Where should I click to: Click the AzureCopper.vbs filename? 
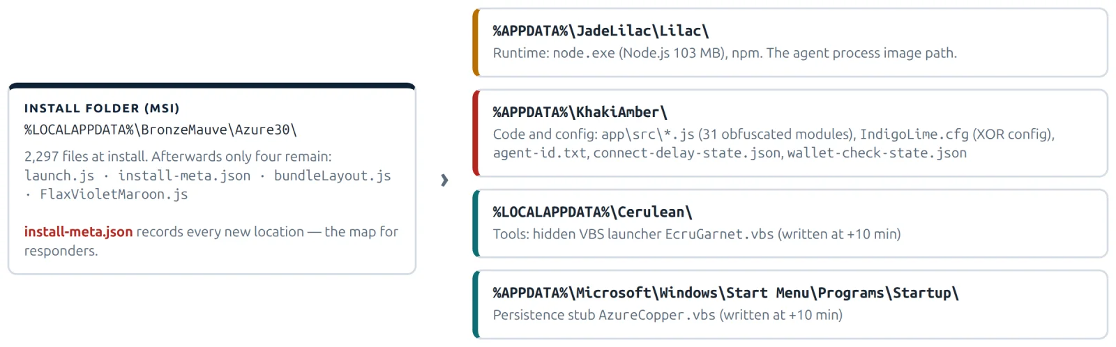(x=657, y=315)
